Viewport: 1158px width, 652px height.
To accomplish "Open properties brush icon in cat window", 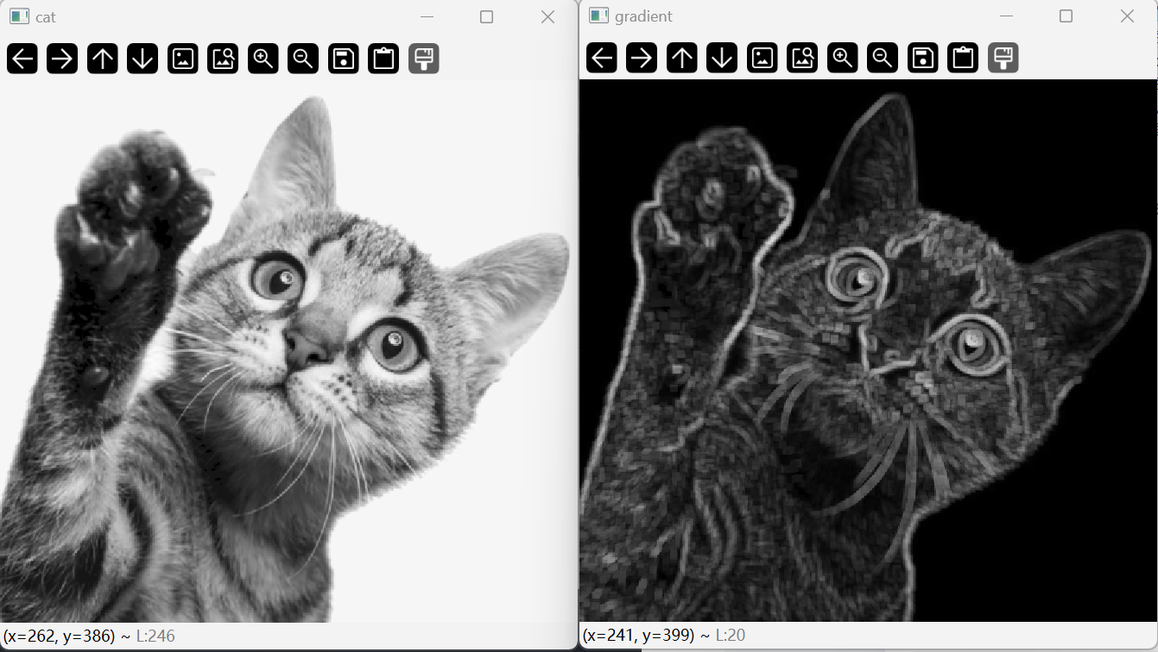I will (x=424, y=59).
